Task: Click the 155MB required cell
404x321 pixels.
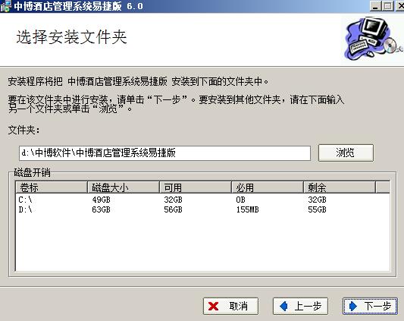Action: pos(247,209)
